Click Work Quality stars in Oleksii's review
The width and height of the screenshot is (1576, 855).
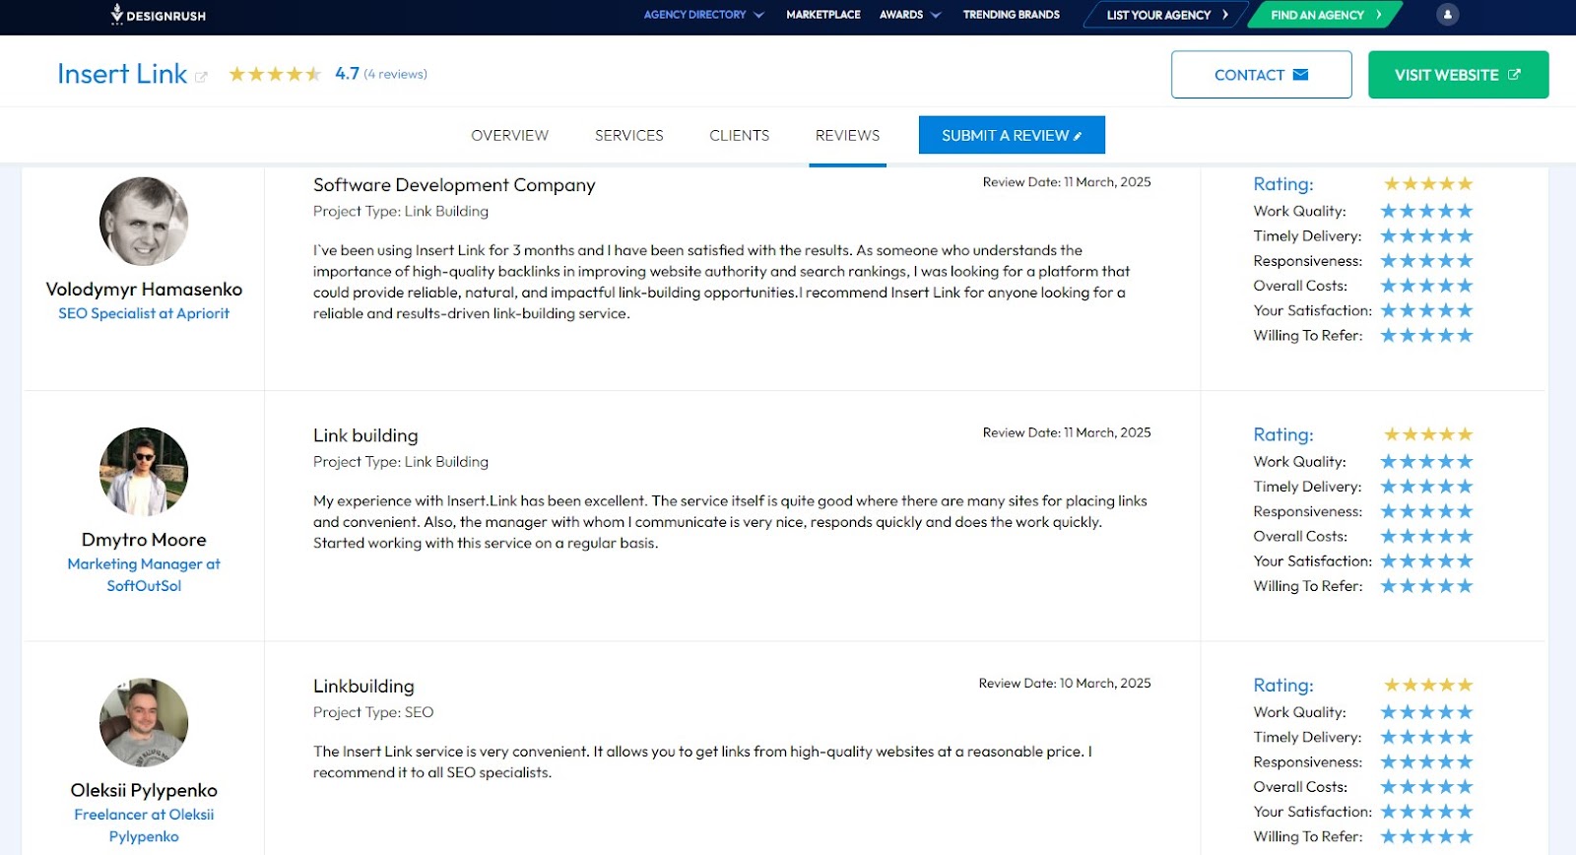click(1426, 712)
